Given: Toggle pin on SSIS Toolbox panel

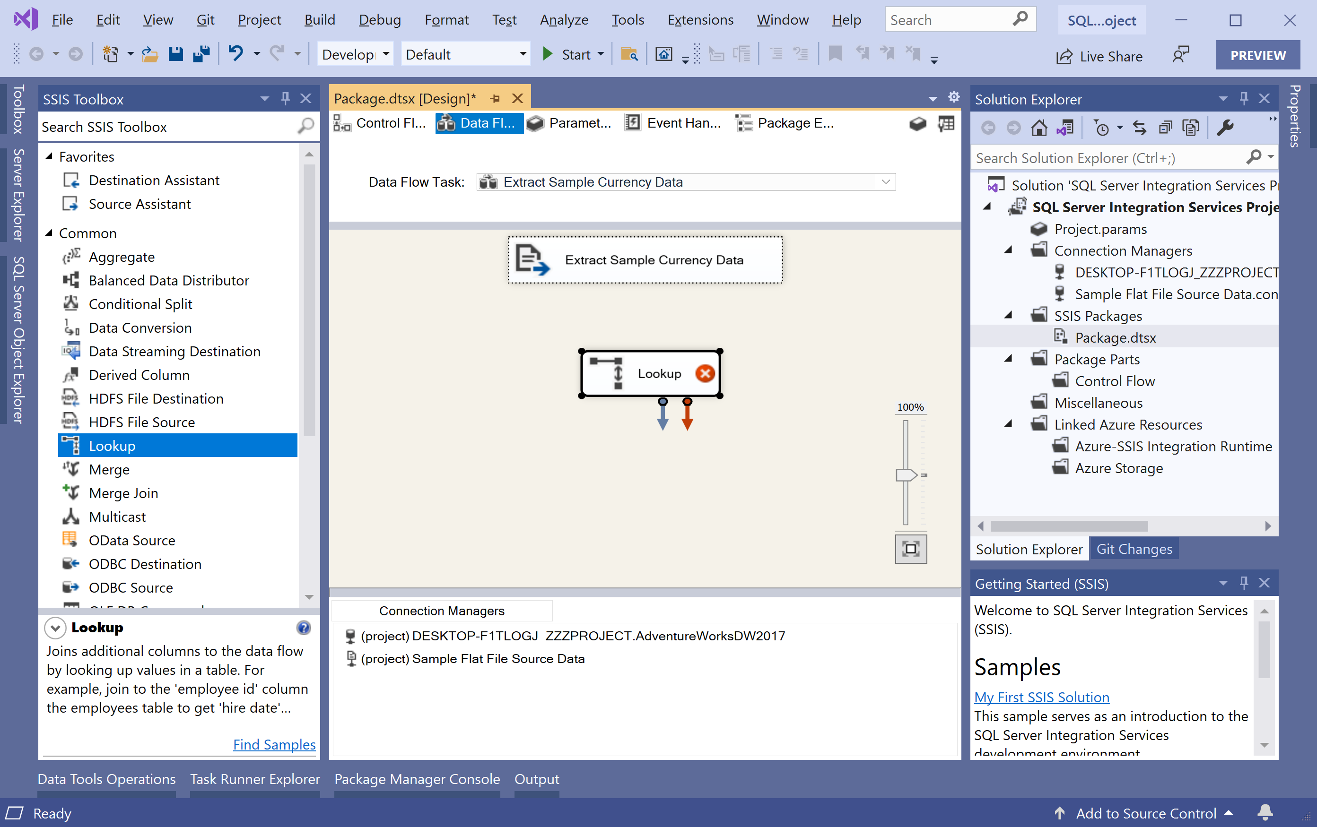Looking at the screenshot, I should (x=285, y=98).
